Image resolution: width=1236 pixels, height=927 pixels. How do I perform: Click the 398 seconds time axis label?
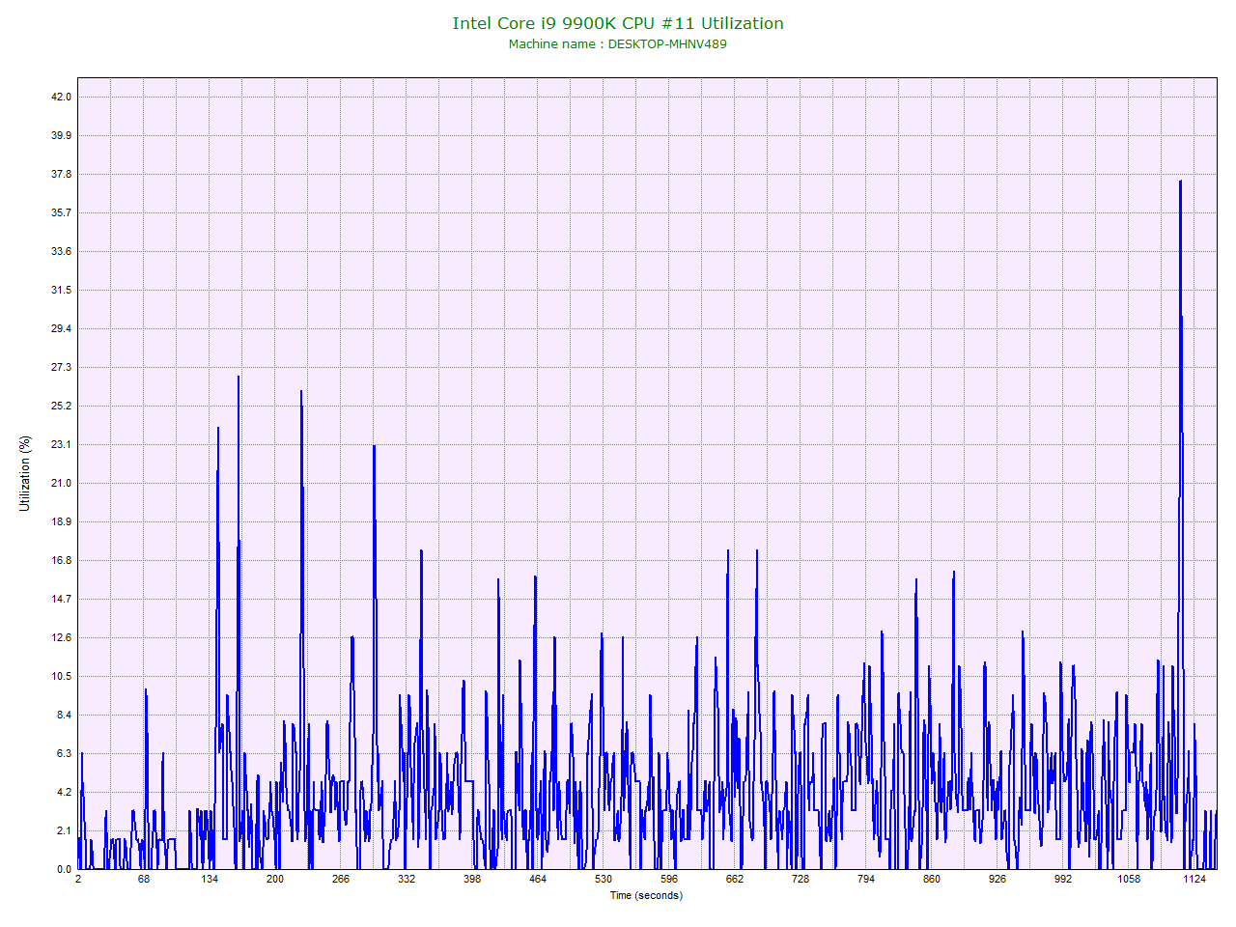coord(472,879)
